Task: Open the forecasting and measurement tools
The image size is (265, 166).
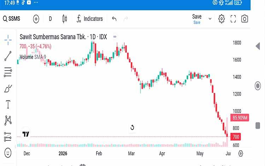Action: 8,137
